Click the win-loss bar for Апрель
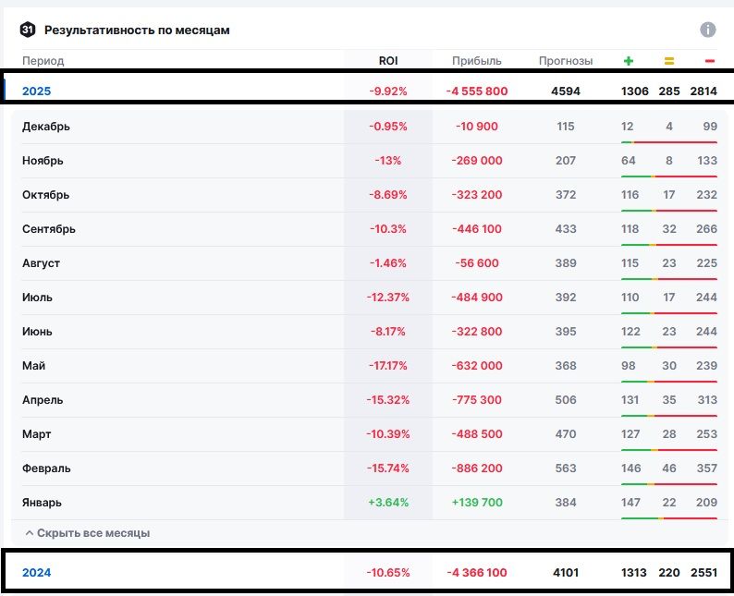 (x=669, y=416)
